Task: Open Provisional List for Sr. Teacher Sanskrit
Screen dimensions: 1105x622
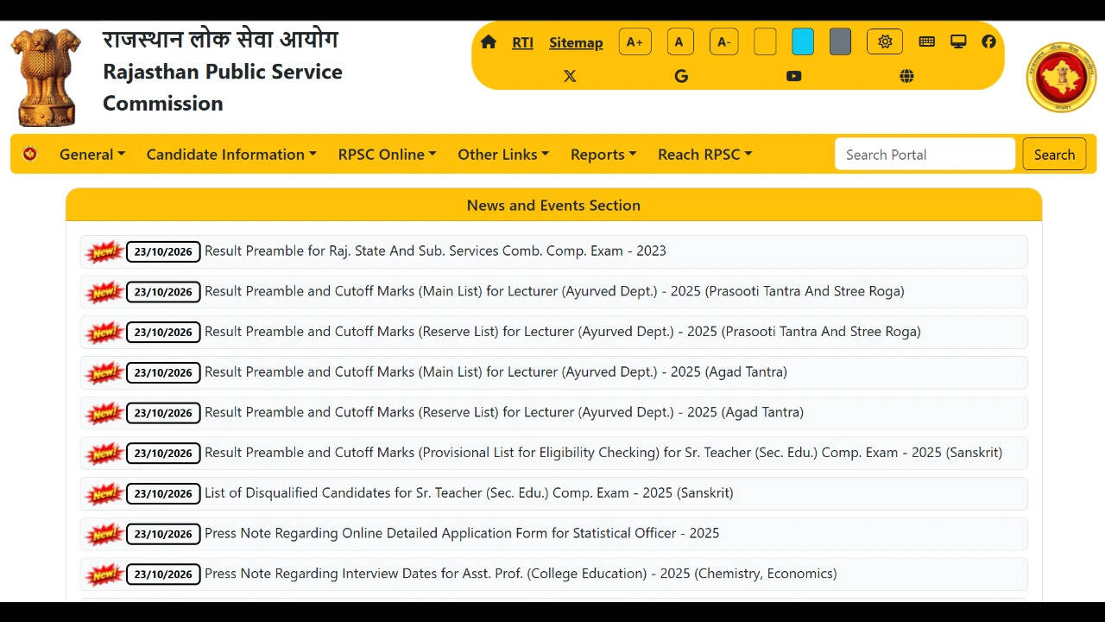Action: [603, 453]
